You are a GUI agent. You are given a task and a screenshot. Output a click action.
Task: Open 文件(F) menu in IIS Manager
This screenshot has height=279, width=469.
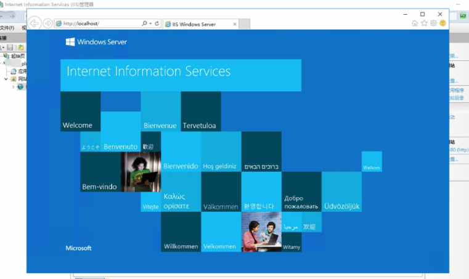(7, 28)
